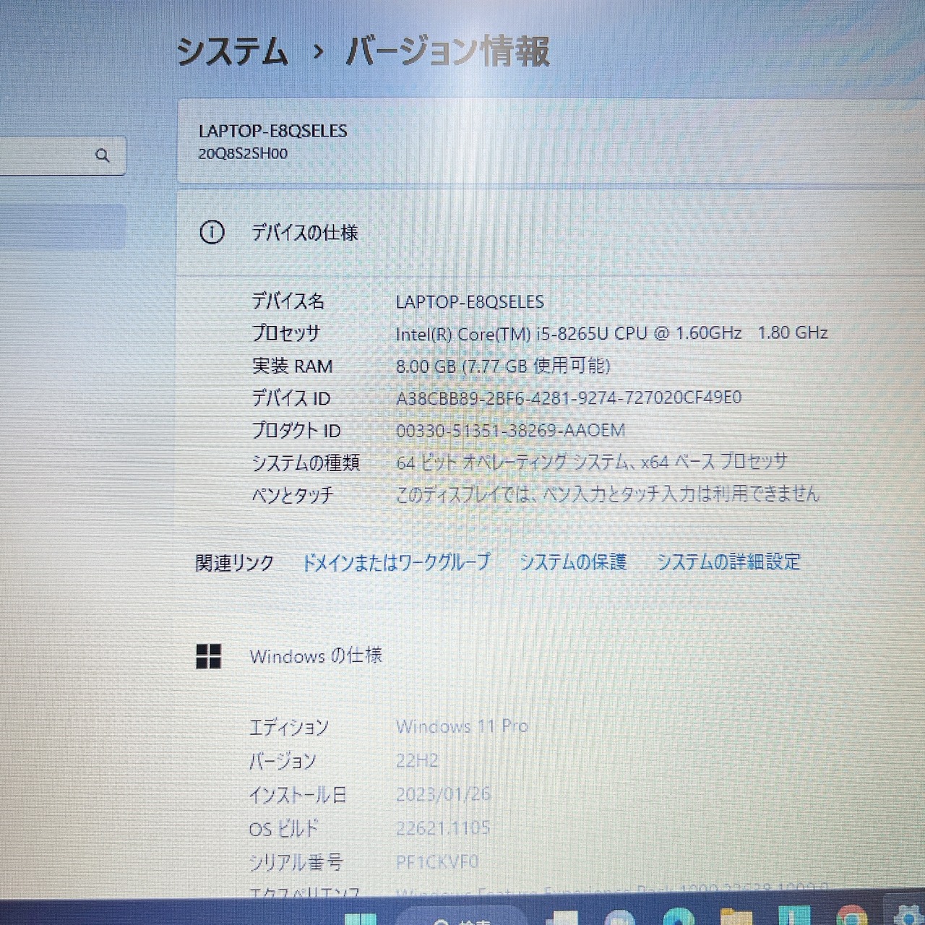Click the Settings gear icon on taskbar
Image resolution: width=925 pixels, height=925 pixels.
(x=907, y=915)
